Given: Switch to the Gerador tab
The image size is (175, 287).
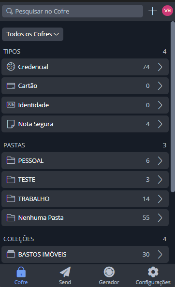Looking at the screenshot, I should [109, 276].
